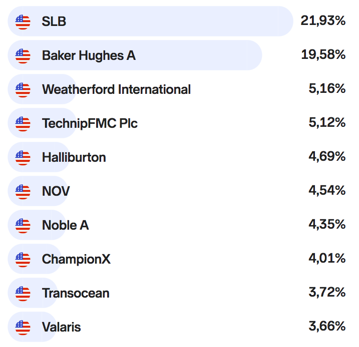Click the flag icon next to Baker Hughes A
This screenshot has width=359, height=347.
tap(23, 55)
